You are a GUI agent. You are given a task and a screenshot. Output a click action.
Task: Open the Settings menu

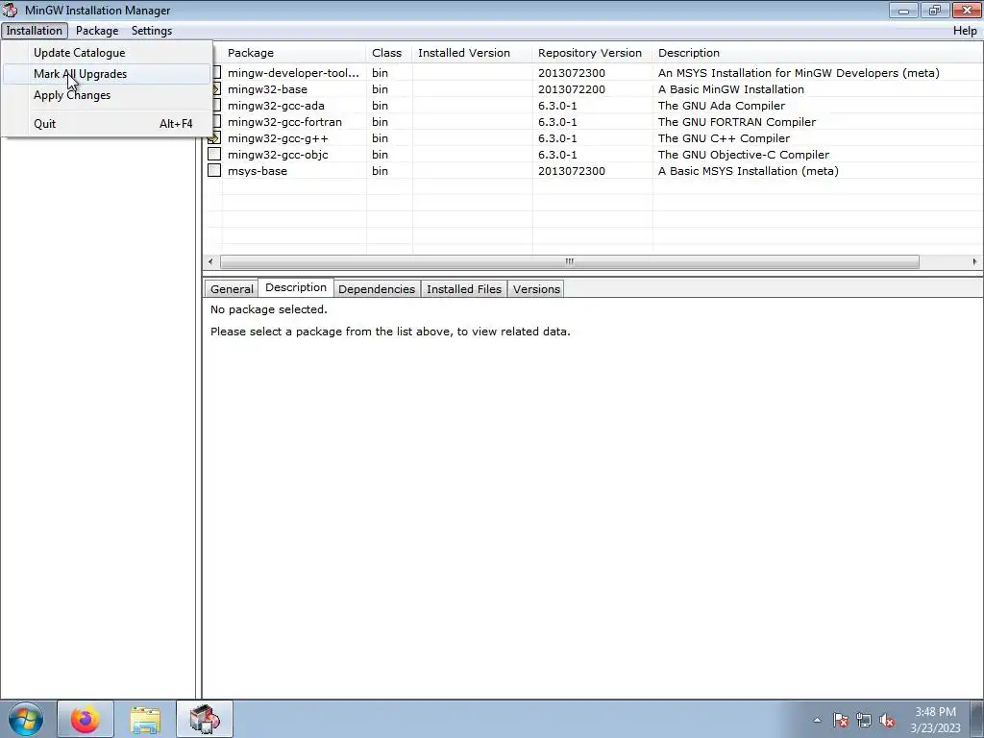tap(151, 31)
